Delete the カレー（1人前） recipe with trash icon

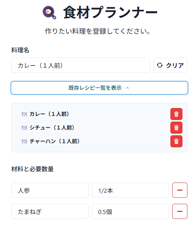[176, 114]
